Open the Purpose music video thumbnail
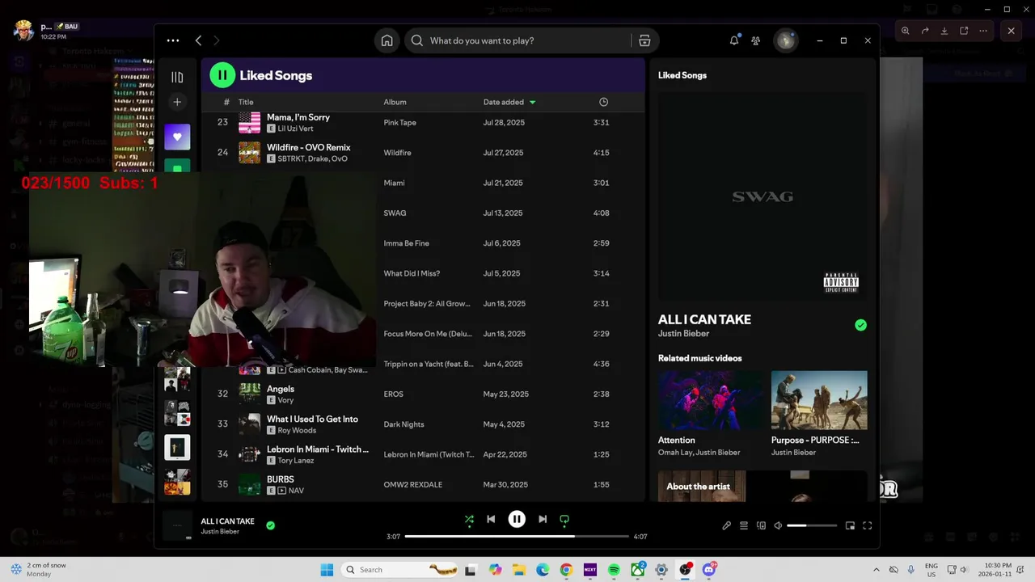 coord(819,400)
